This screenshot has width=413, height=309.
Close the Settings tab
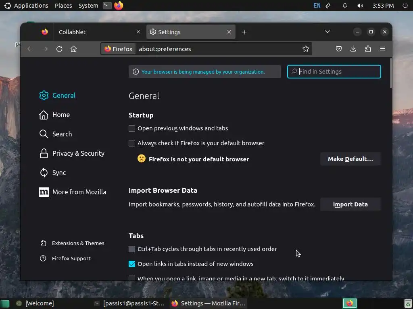pyautogui.click(x=229, y=32)
